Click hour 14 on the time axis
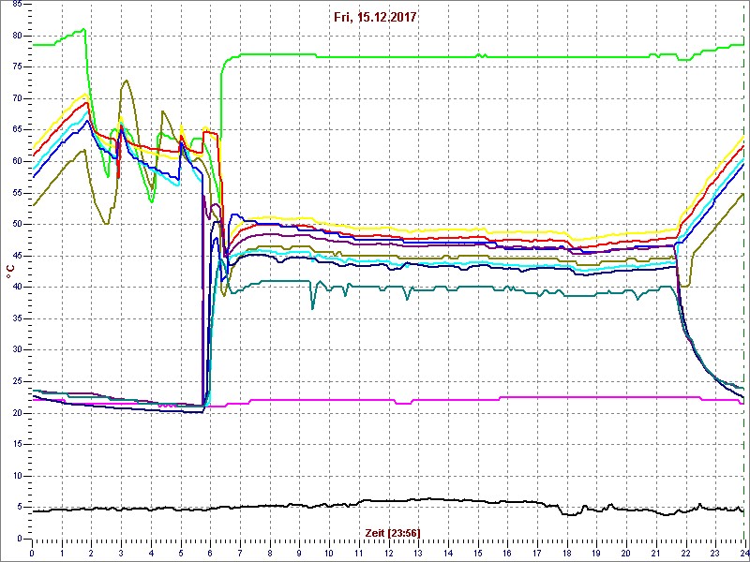The image size is (750, 562). [x=448, y=554]
